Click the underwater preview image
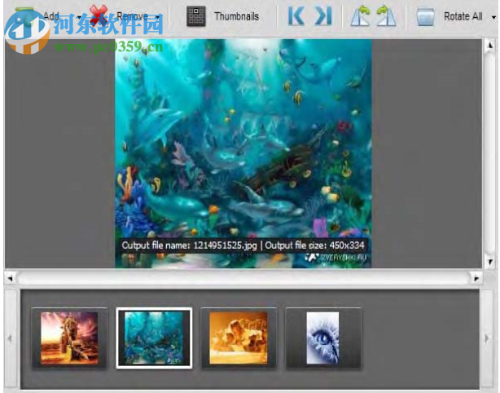 pyautogui.click(x=243, y=153)
